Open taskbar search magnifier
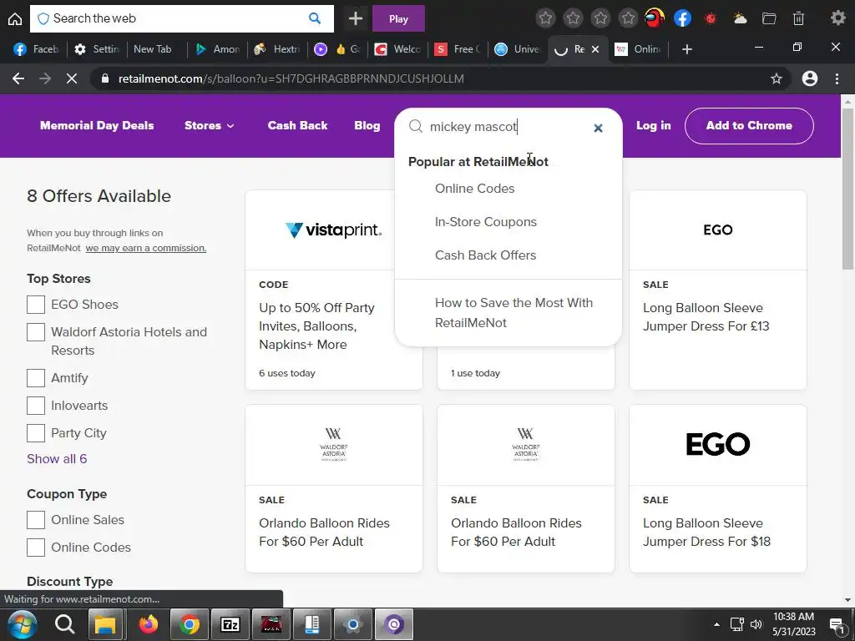This screenshot has width=855, height=641. (x=64, y=624)
